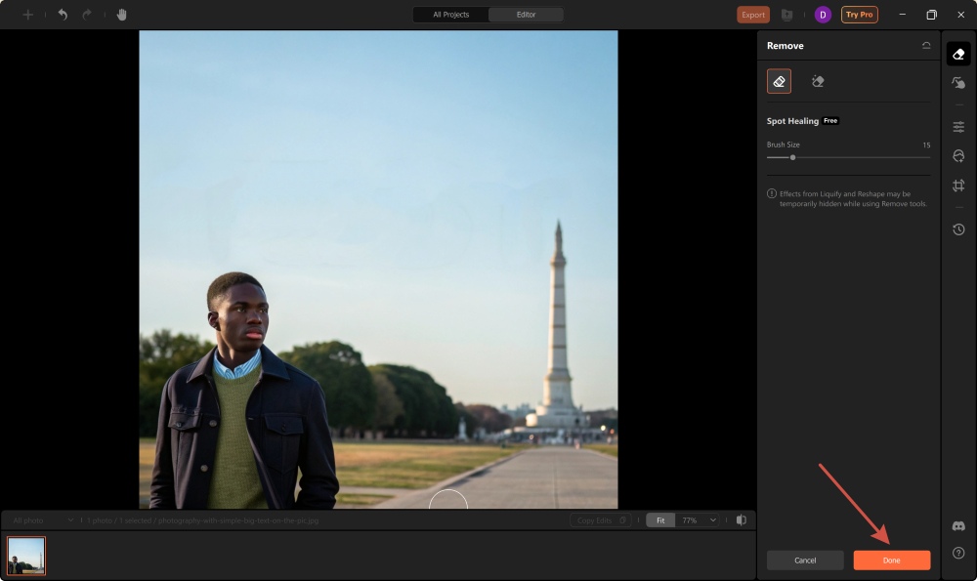Viewport: 977px width, 581px height.
Task: Open the 77% zoom level dropdown
Action: pos(696,519)
